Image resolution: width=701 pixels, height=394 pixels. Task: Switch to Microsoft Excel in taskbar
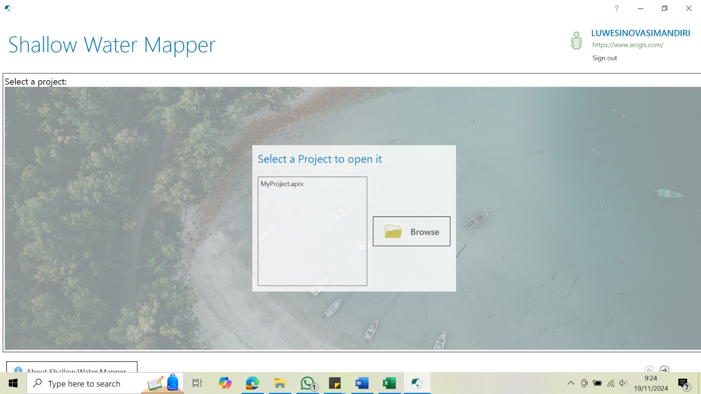(389, 383)
